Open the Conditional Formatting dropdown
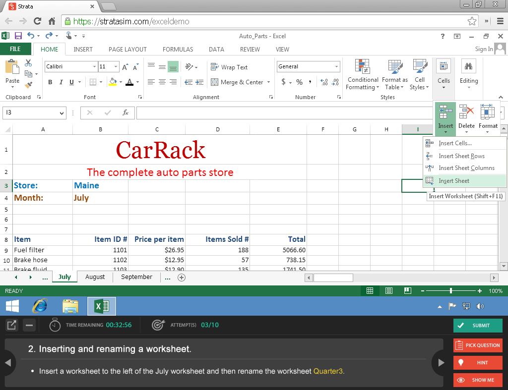The image size is (508, 390). click(x=362, y=75)
